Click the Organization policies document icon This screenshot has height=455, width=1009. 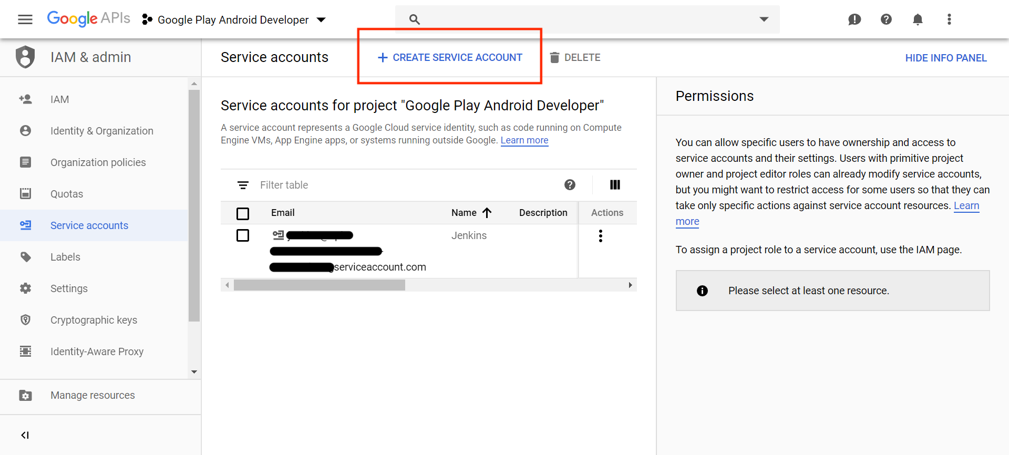[25, 162]
